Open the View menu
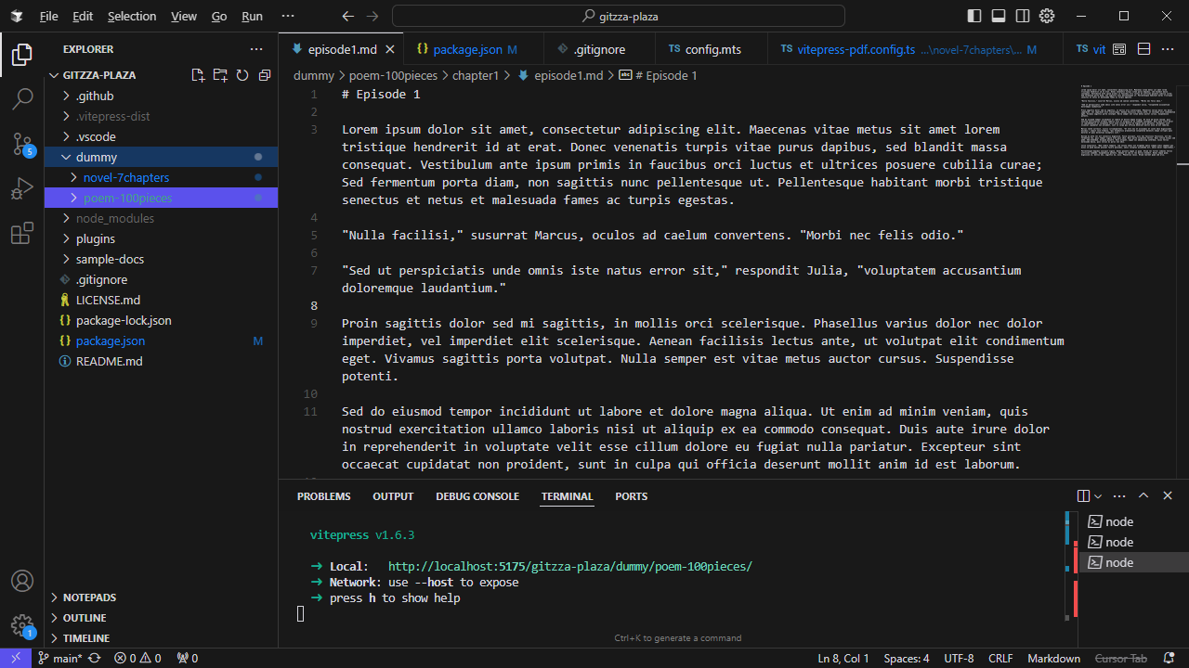Image resolution: width=1189 pixels, height=668 pixels. tap(184, 16)
